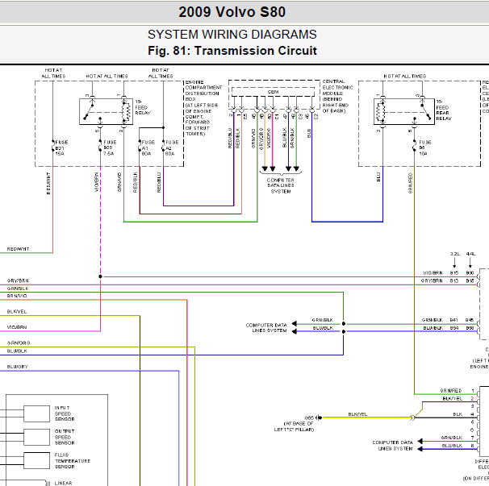
Task: Click "INPUT SPEED SENSOR" label
Action: [65, 413]
